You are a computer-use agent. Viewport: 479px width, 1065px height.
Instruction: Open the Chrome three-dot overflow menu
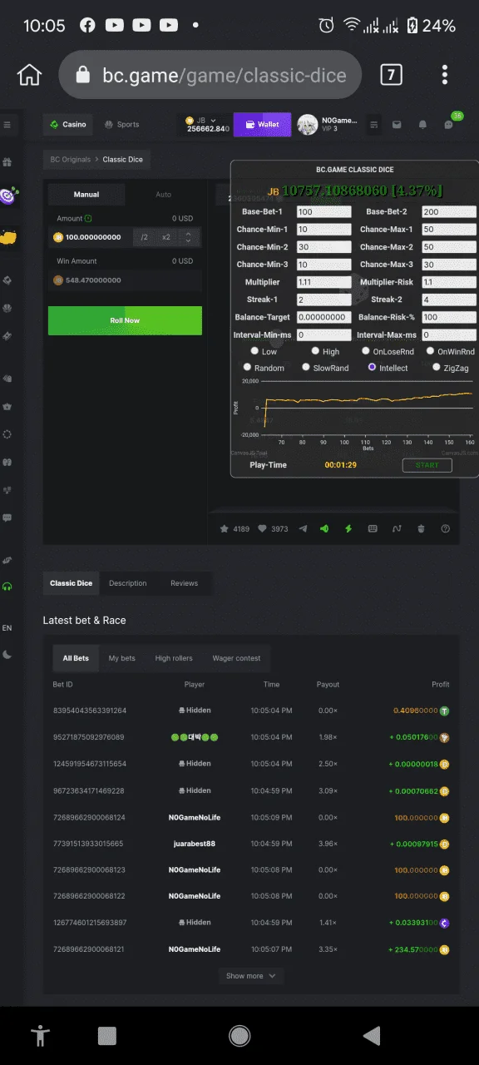[446, 75]
